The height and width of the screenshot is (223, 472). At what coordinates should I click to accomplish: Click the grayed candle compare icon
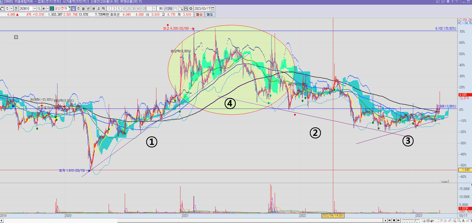[x=176, y=9]
